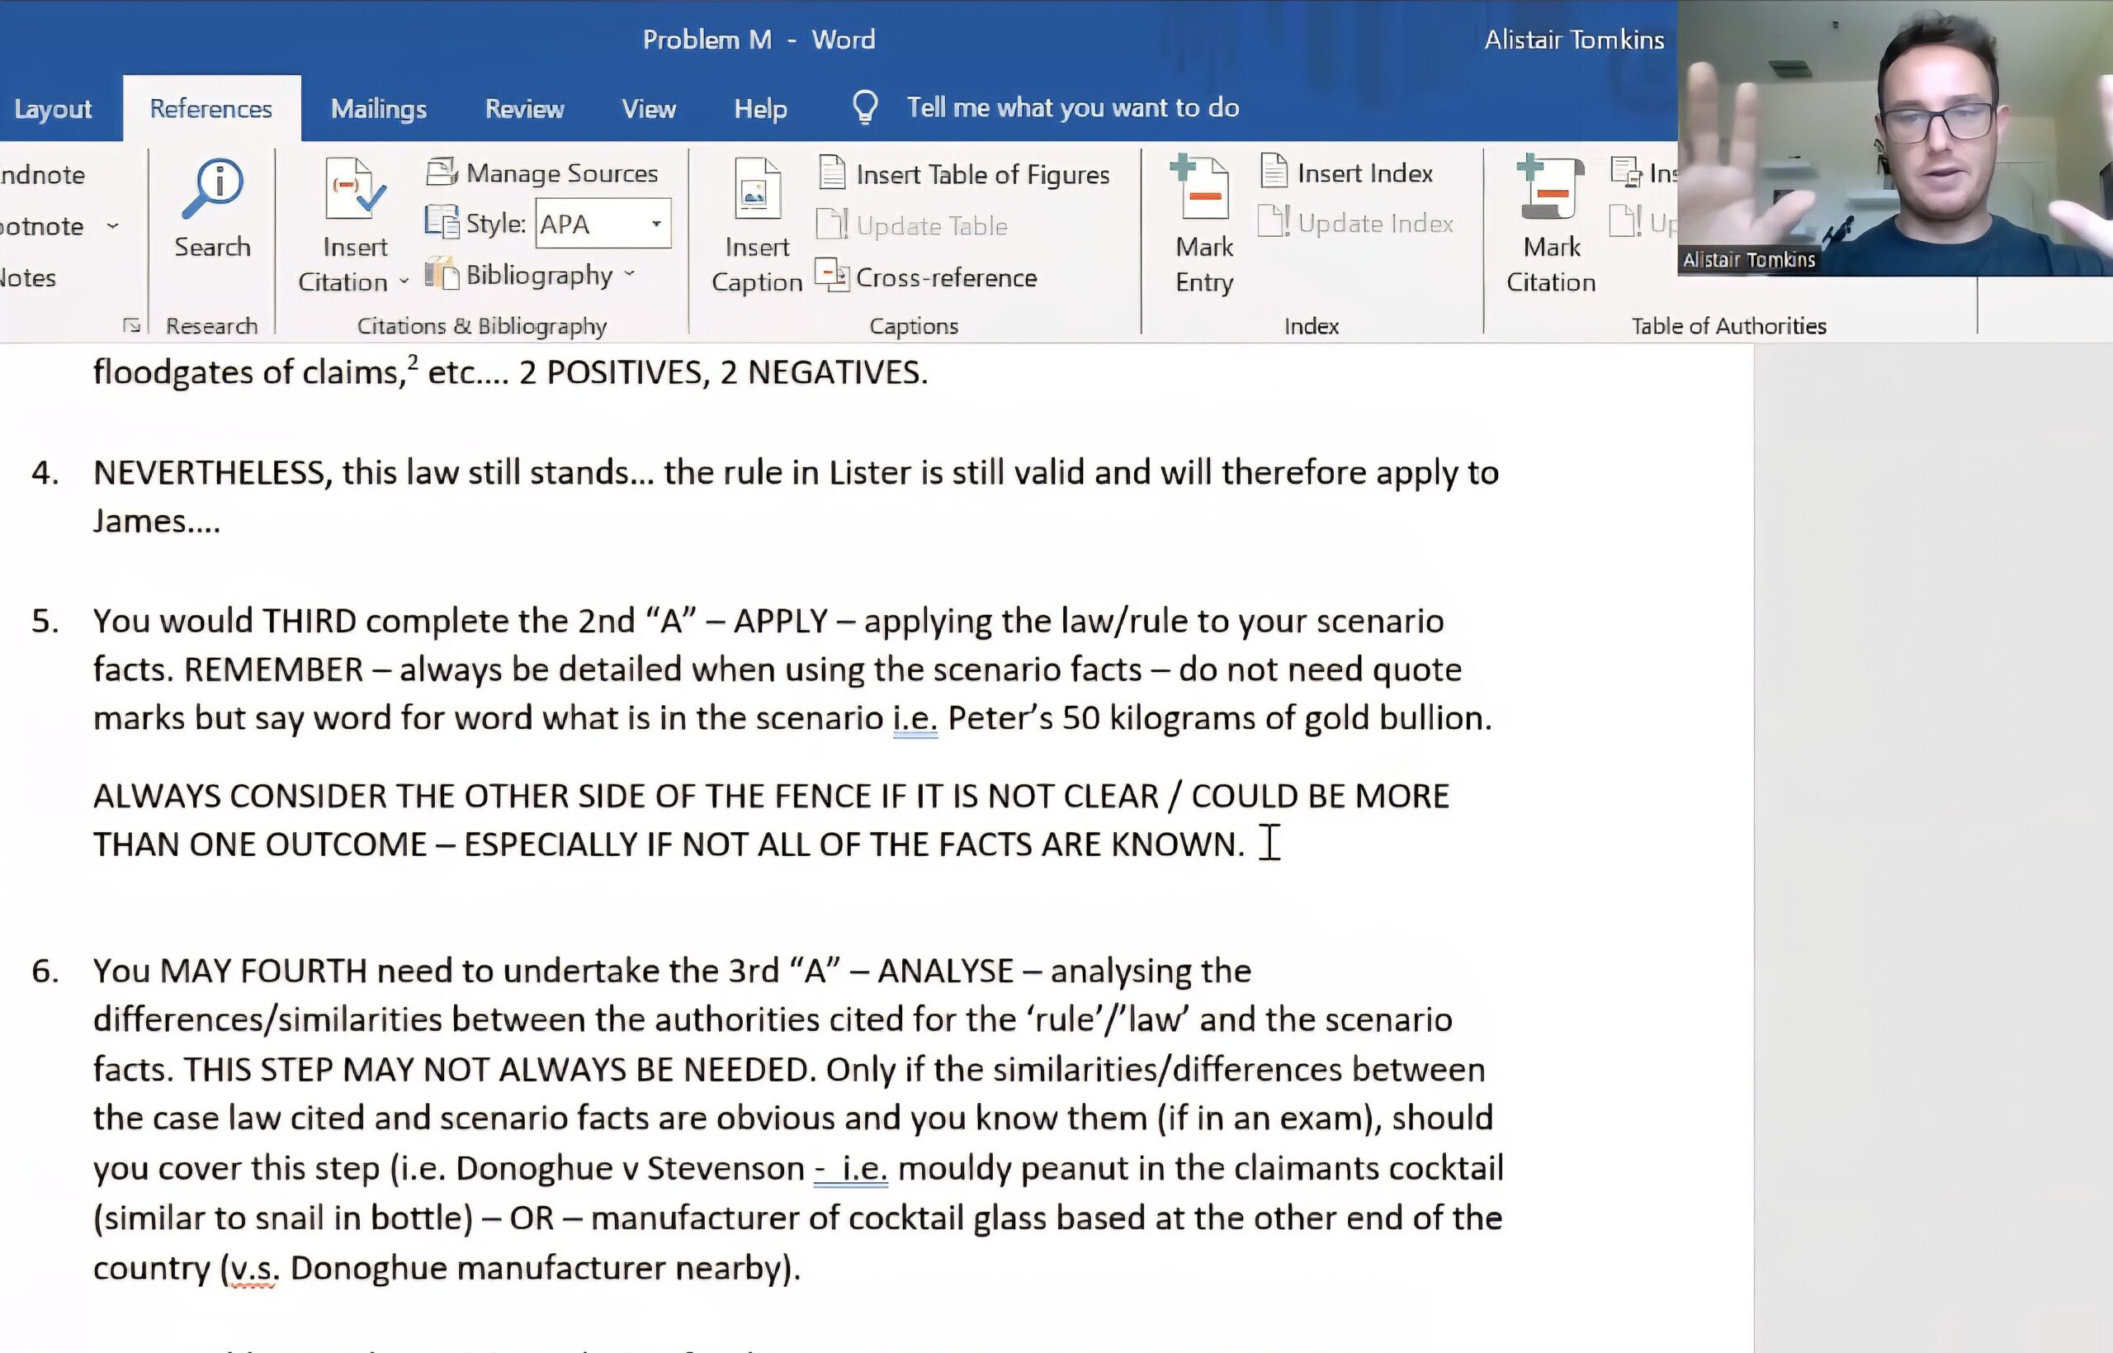Click the Insert Citation icon

tap(353, 189)
